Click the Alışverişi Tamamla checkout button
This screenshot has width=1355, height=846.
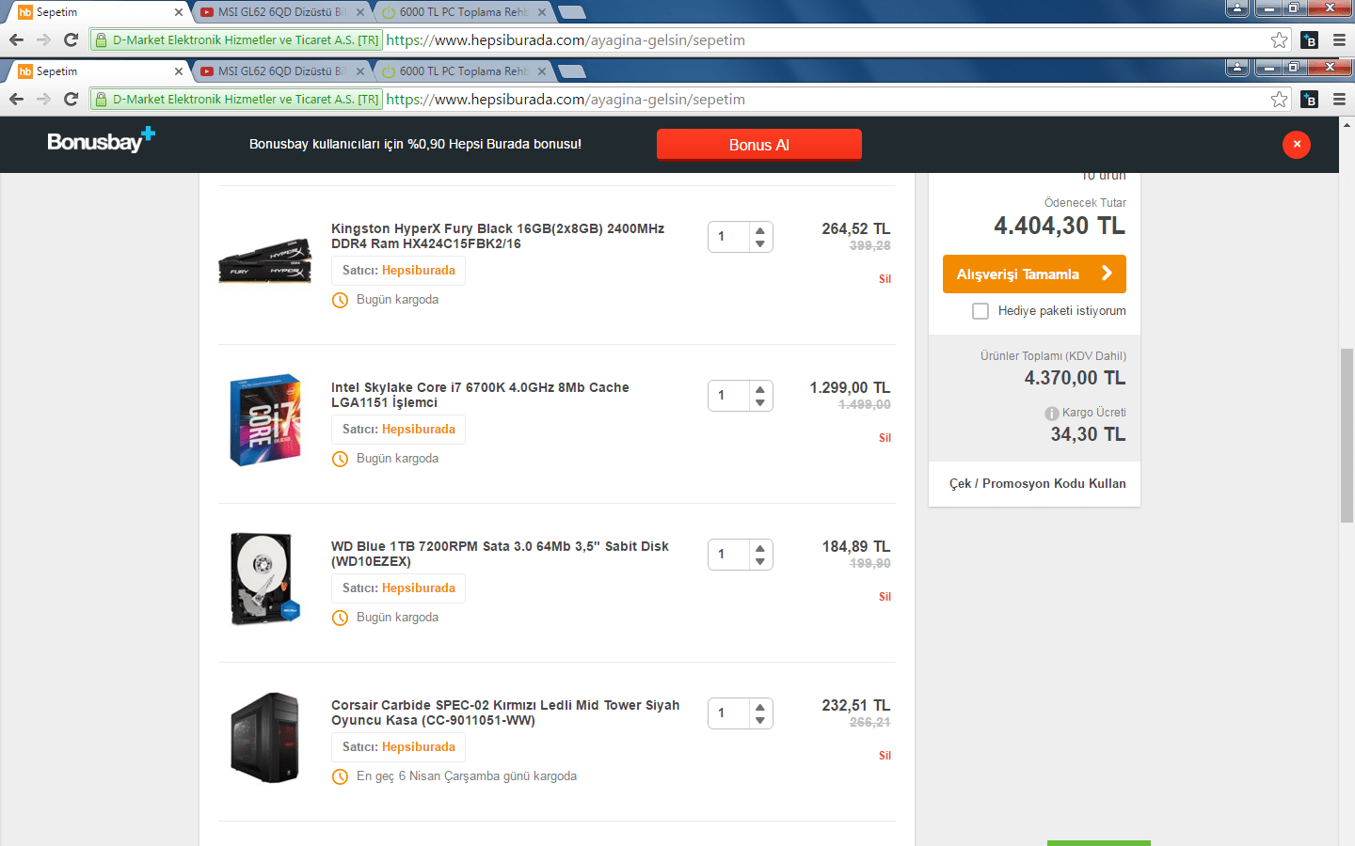click(1034, 274)
